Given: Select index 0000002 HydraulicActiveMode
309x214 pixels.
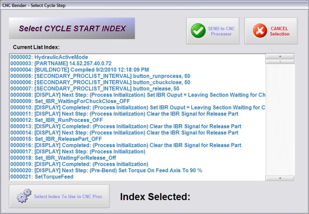Looking at the screenshot, I should tap(49, 57).
